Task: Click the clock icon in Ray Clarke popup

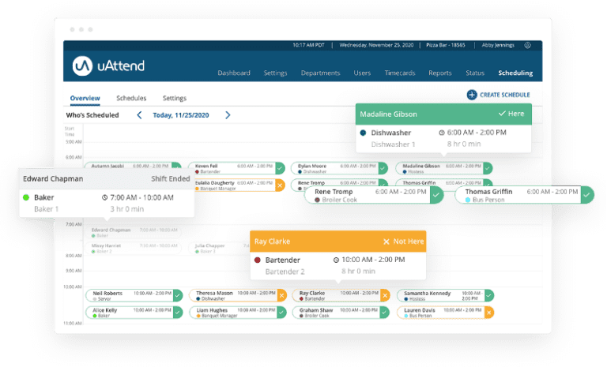Action: coord(336,260)
